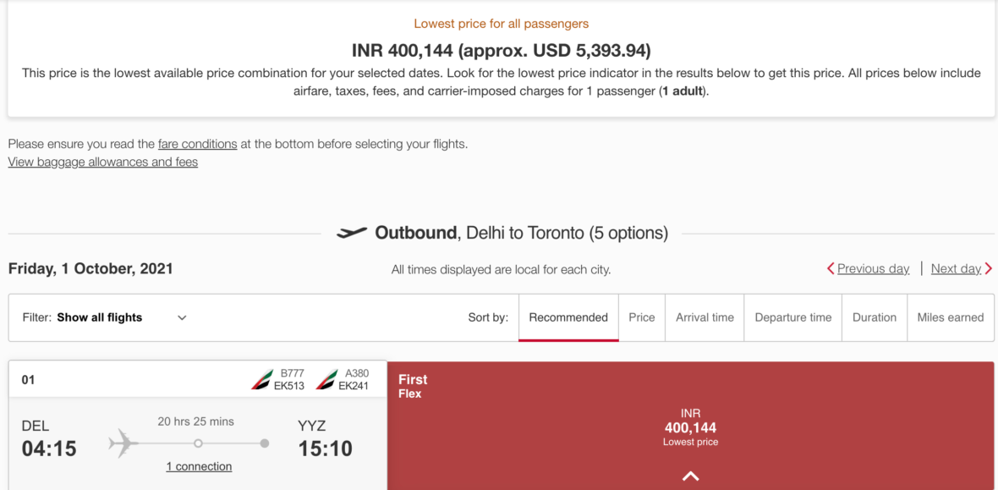
Task: Expand the Filter dropdown arrow
Action: (181, 317)
